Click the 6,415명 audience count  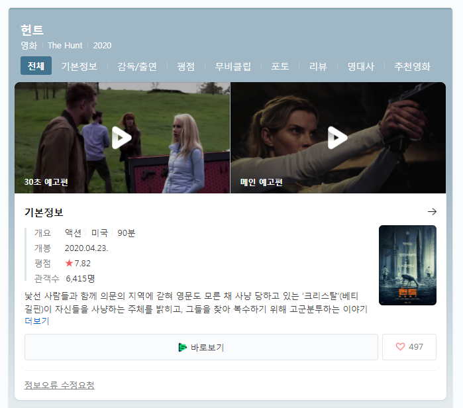point(80,278)
